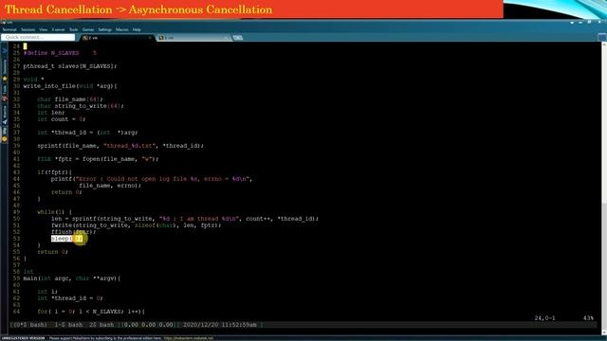Click the 'pthread_t slaves[N_SLAVES];' line

(x=69, y=66)
